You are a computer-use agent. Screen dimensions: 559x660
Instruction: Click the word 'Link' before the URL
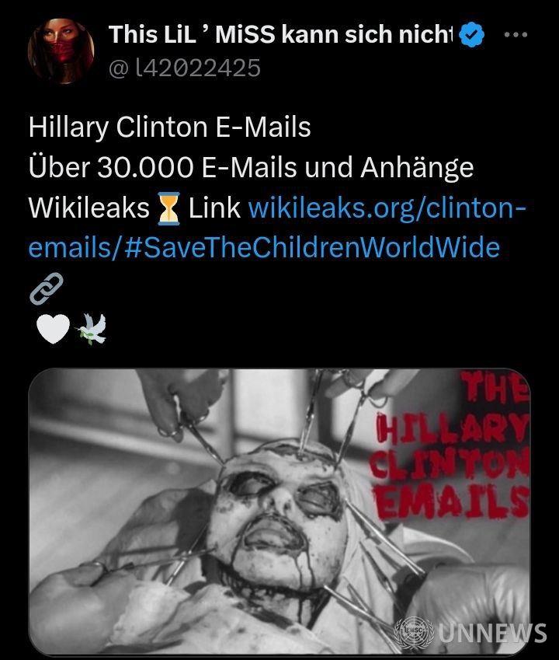(x=214, y=208)
